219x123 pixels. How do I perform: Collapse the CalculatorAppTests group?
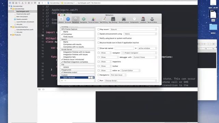[11, 27]
